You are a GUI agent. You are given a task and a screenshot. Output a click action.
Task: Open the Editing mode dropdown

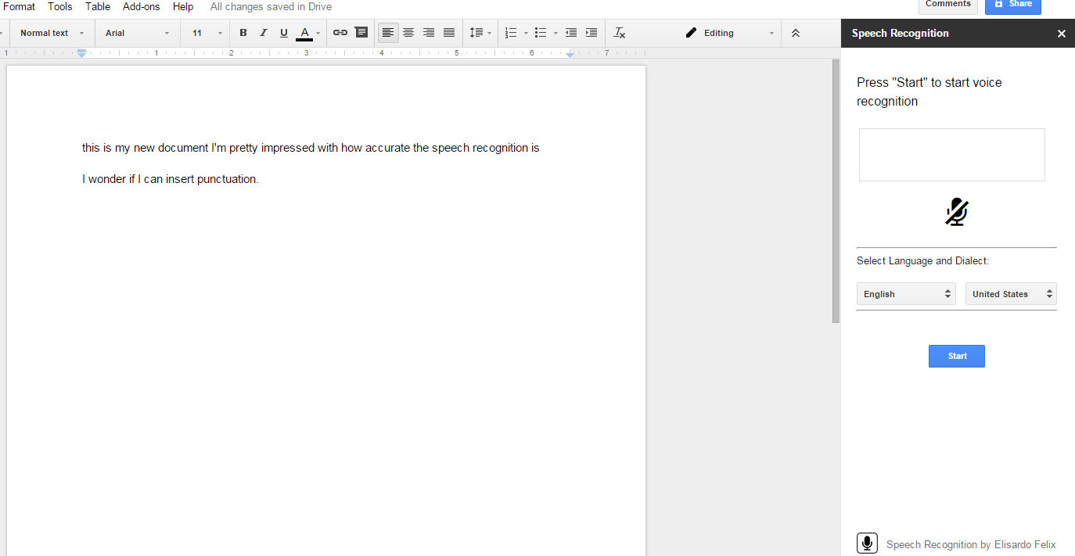(x=729, y=33)
